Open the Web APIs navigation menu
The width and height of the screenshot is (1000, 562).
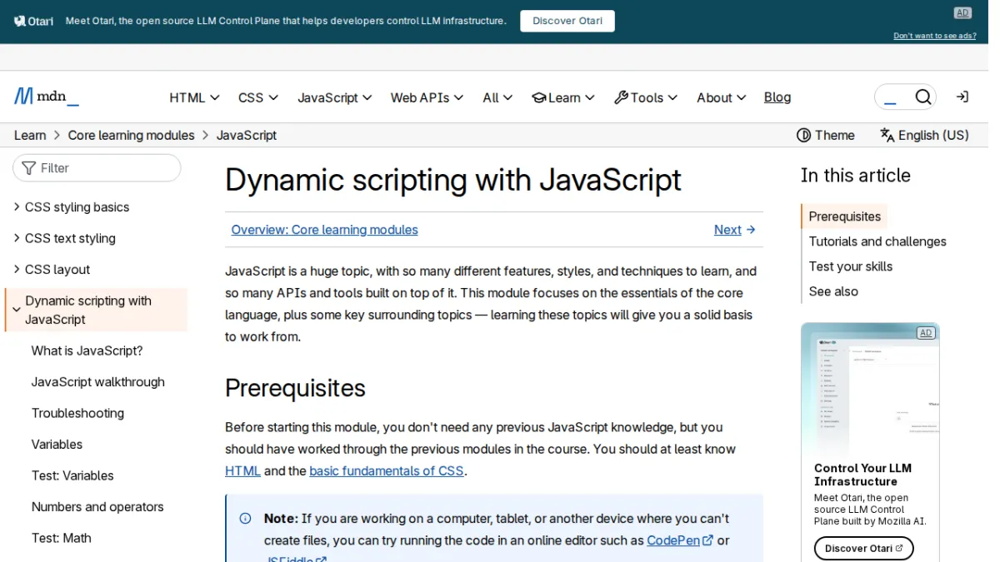pyautogui.click(x=427, y=97)
